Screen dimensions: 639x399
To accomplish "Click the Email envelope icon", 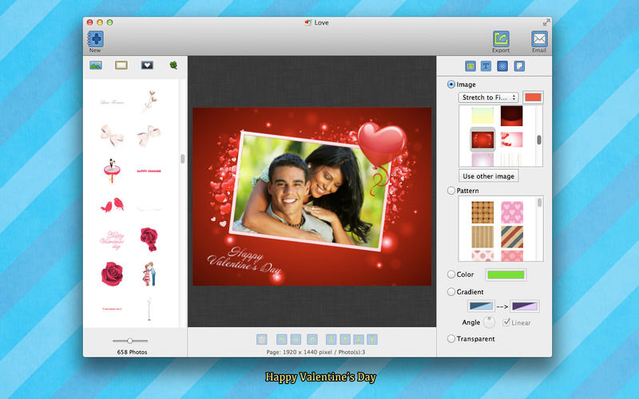I will pos(539,38).
